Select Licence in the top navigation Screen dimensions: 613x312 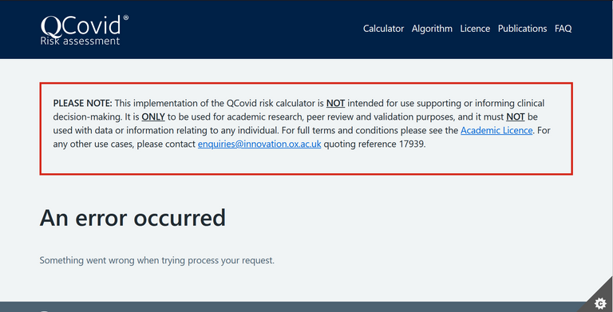coord(475,29)
